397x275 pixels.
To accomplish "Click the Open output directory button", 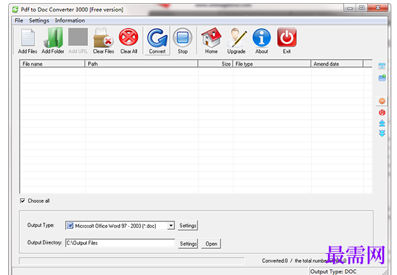I will click(211, 244).
